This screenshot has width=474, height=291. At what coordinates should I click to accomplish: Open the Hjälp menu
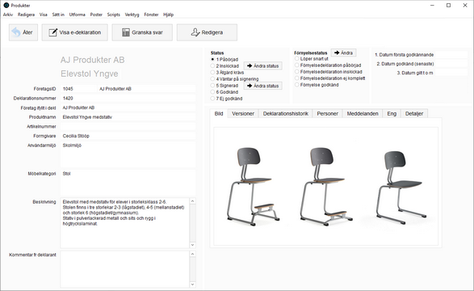(x=169, y=15)
